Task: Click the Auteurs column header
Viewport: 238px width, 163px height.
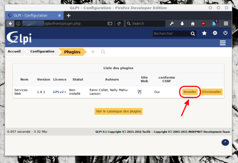Action: pyautogui.click(x=112, y=79)
